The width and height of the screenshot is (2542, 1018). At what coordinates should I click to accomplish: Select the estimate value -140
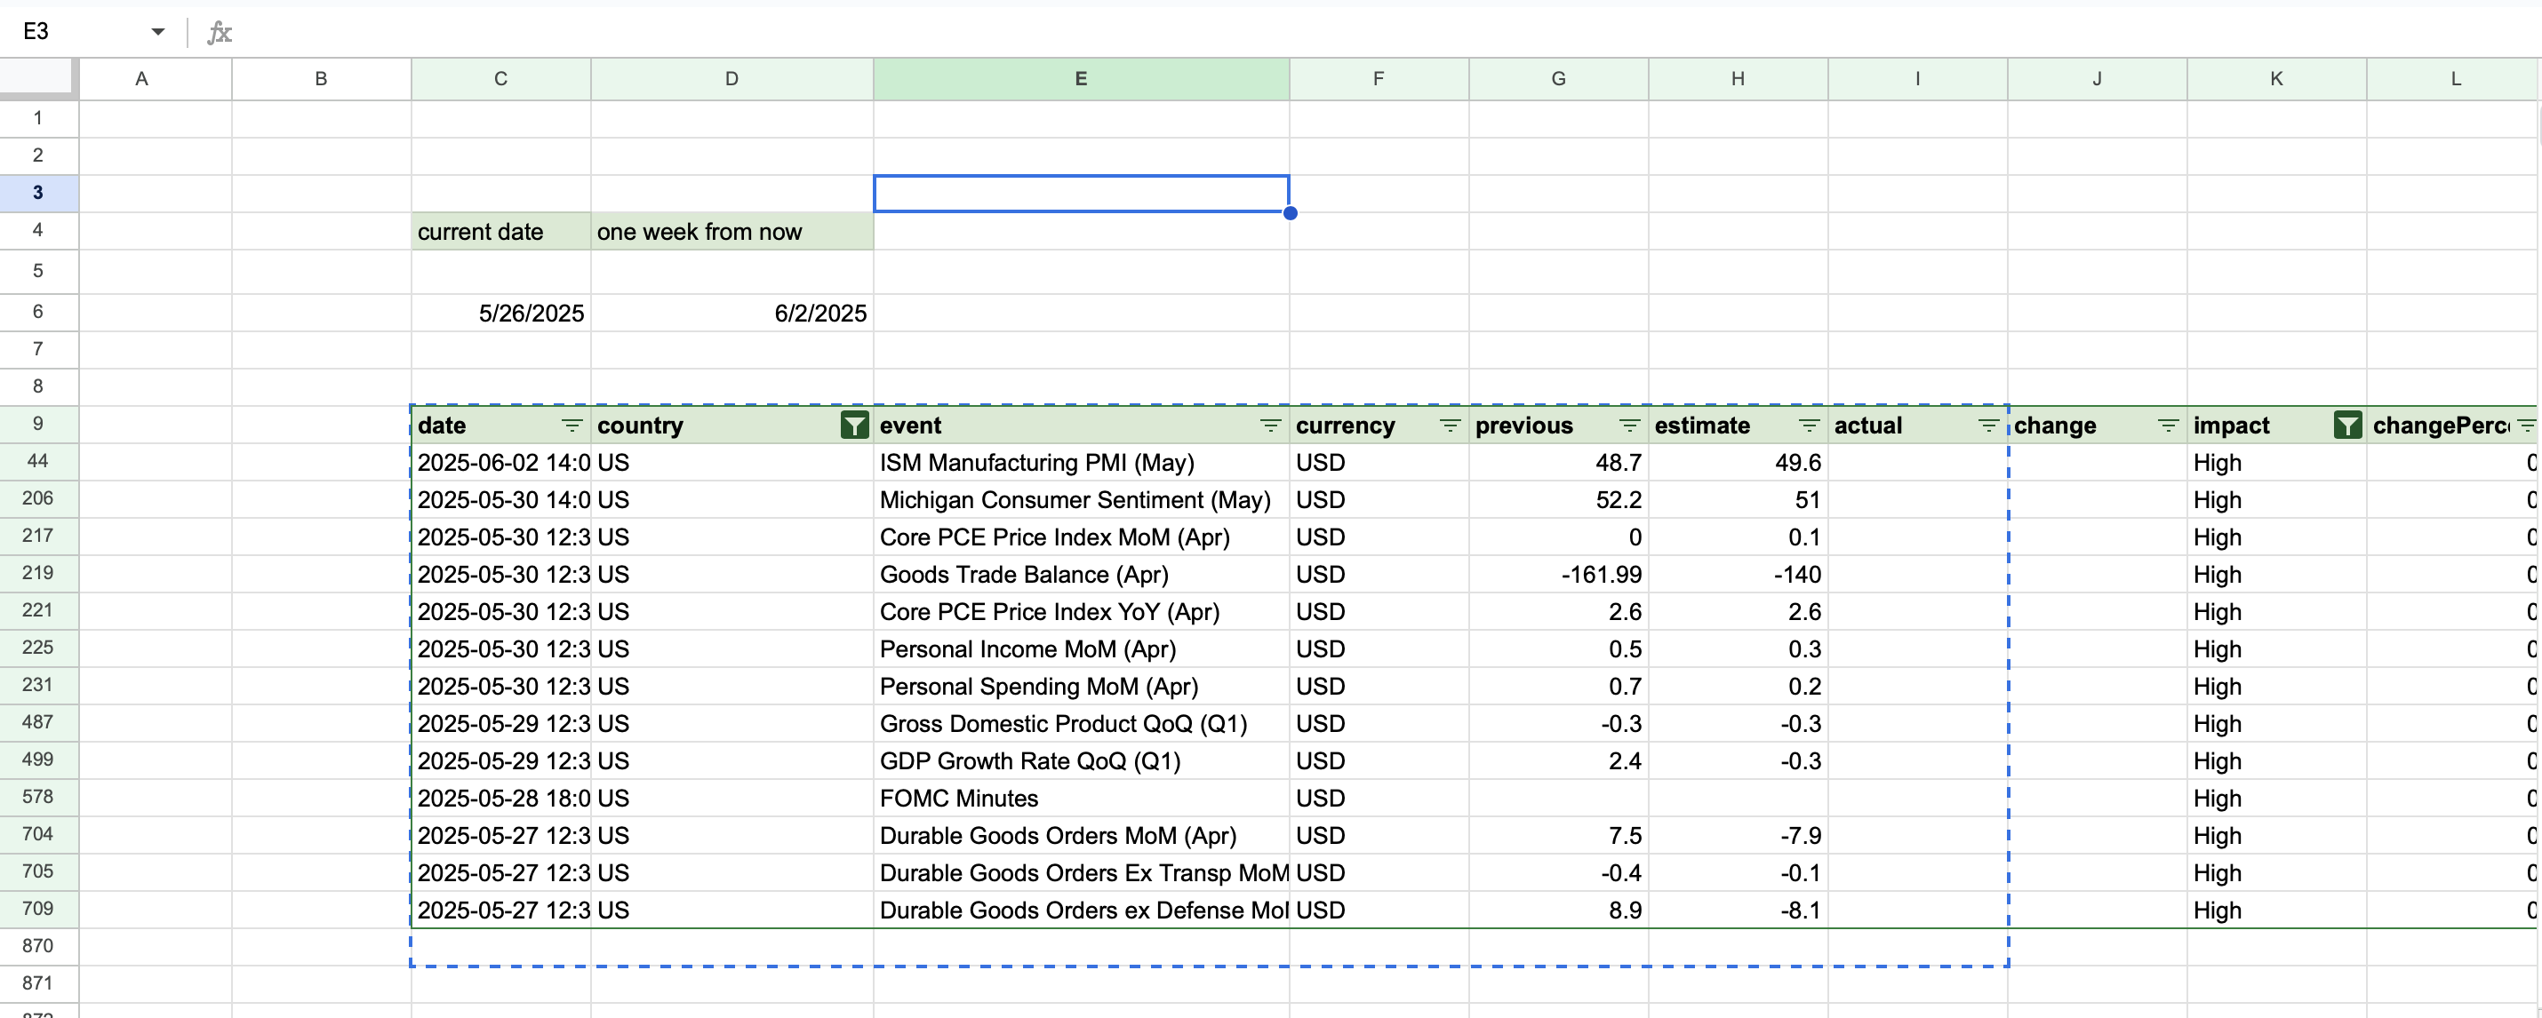tap(1739, 575)
